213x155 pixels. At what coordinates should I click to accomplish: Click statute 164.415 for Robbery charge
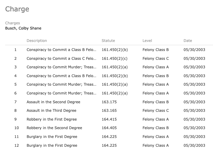pyautogui.click(x=109, y=119)
